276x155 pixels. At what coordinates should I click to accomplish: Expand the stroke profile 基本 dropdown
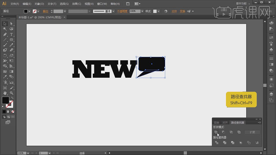[x=113, y=11]
